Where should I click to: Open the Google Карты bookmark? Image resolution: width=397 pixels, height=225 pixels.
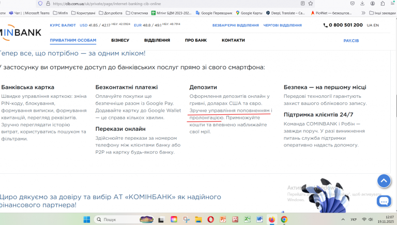pos(249,13)
